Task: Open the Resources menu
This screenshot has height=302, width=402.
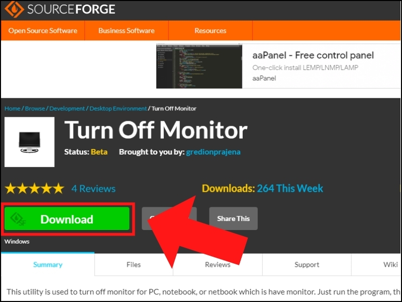Action: click(x=210, y=31)
